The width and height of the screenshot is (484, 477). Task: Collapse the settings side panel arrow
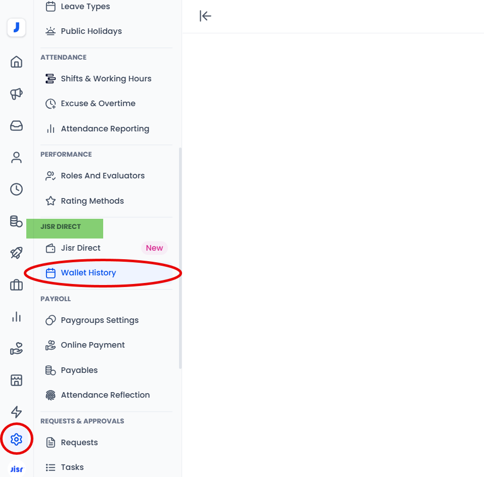click(x=205, y=16)
